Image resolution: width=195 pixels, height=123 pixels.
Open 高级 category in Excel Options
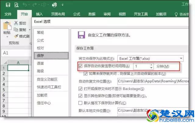click(x=51, y=71)
